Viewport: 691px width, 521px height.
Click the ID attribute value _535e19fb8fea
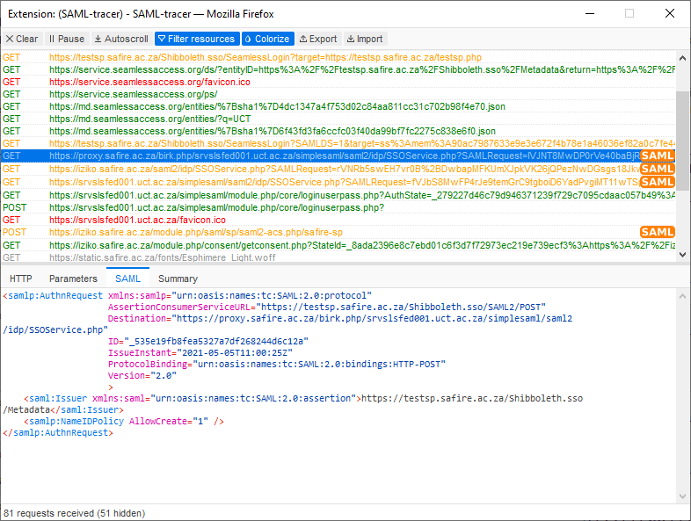coord(216,341)
